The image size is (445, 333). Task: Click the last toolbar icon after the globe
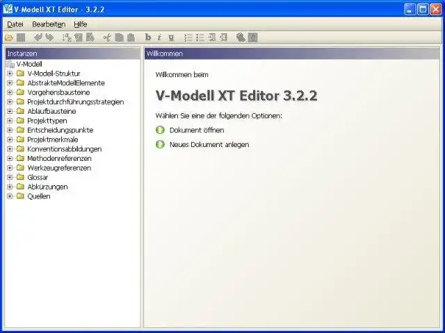[x=252, y=37]
